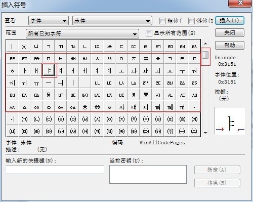This screenshot has width=253, height=202.
Task: Click the 关闭 button
Action: tap(230, 33)
